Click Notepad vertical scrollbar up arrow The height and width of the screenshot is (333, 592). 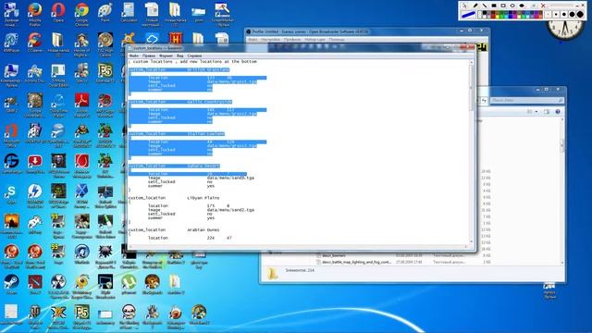(471, 62)
